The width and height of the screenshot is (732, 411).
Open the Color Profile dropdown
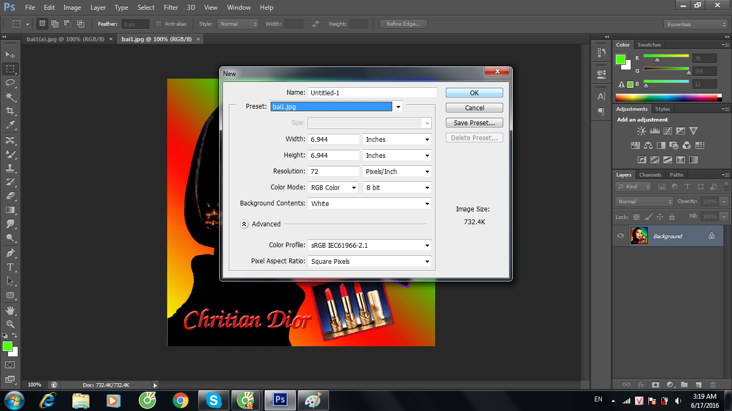(370, 245)
